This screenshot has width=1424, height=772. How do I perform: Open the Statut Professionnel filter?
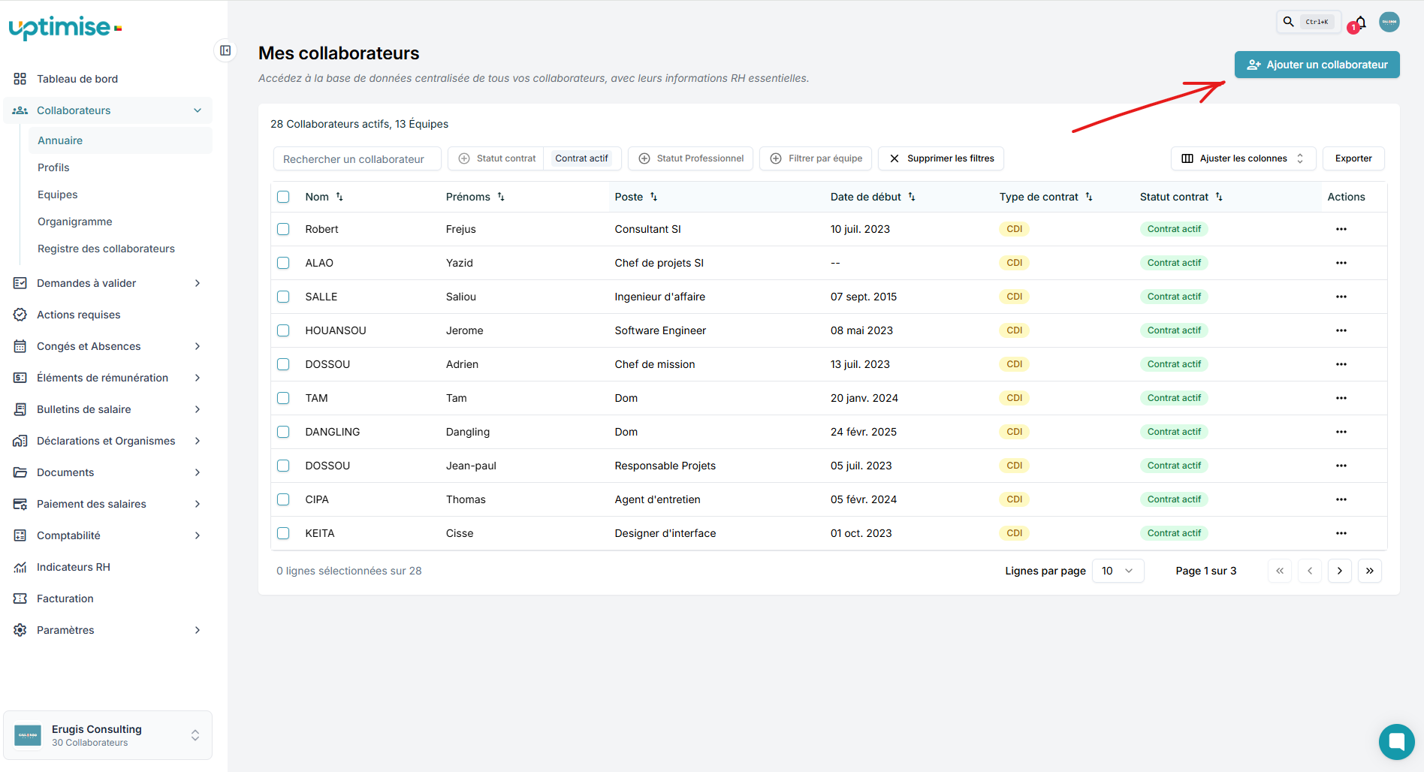coord(690,158)
